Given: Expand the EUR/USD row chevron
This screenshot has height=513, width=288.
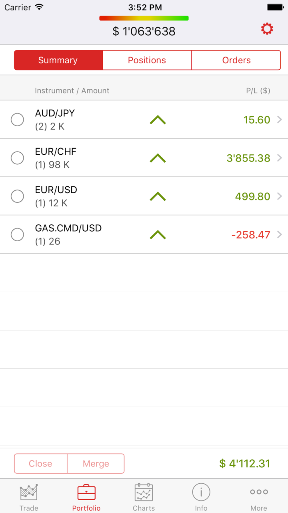Looking at the screenshot, I should click(280, 196).
